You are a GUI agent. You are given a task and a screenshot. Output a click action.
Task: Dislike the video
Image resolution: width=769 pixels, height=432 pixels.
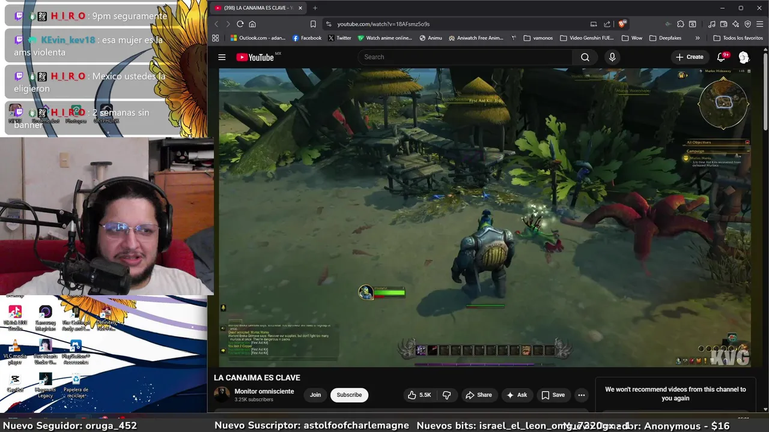(x=446, y=395)
